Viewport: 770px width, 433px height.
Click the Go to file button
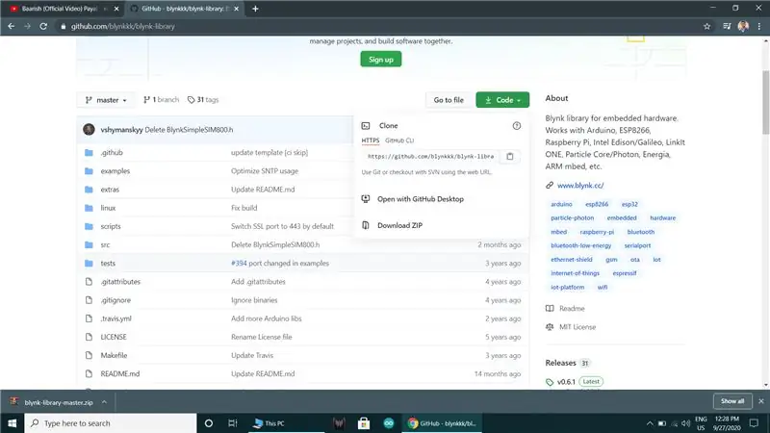[x=449, y=100]
